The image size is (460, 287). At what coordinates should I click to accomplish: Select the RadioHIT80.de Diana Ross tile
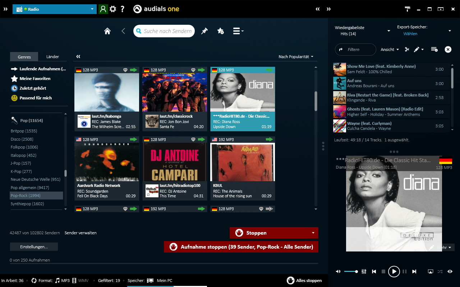point(243,99)
